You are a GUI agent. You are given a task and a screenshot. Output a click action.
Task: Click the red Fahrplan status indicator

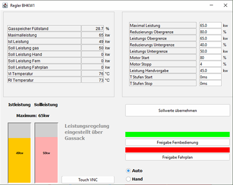click(x=177, y=150)
